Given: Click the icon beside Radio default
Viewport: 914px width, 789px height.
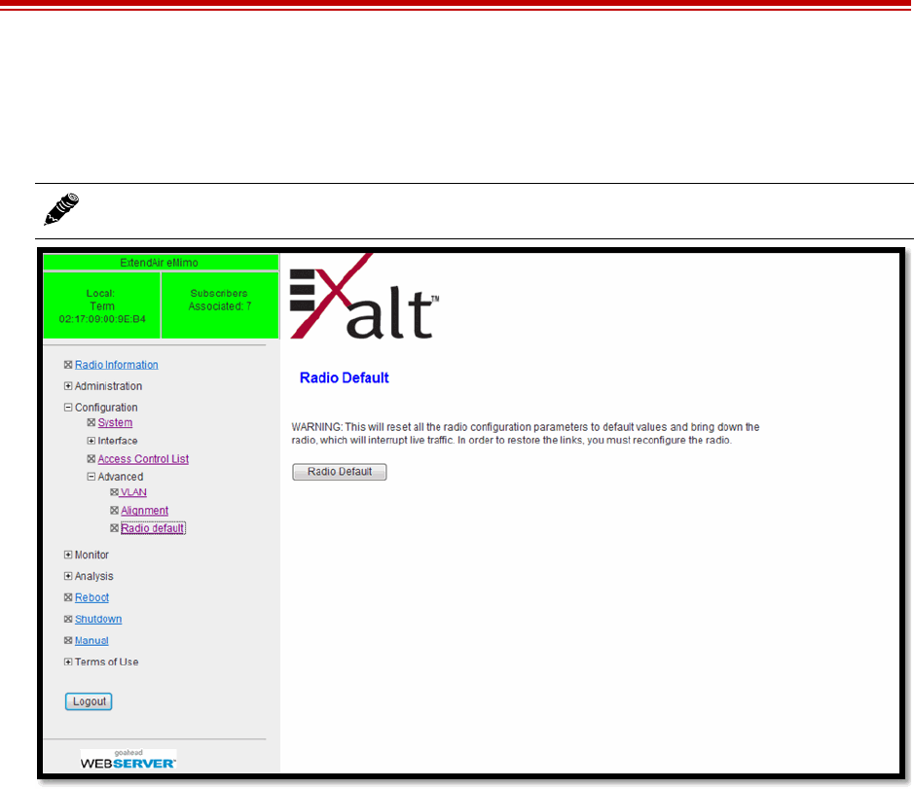Looking at the screenshot, I should pos(114,528).
